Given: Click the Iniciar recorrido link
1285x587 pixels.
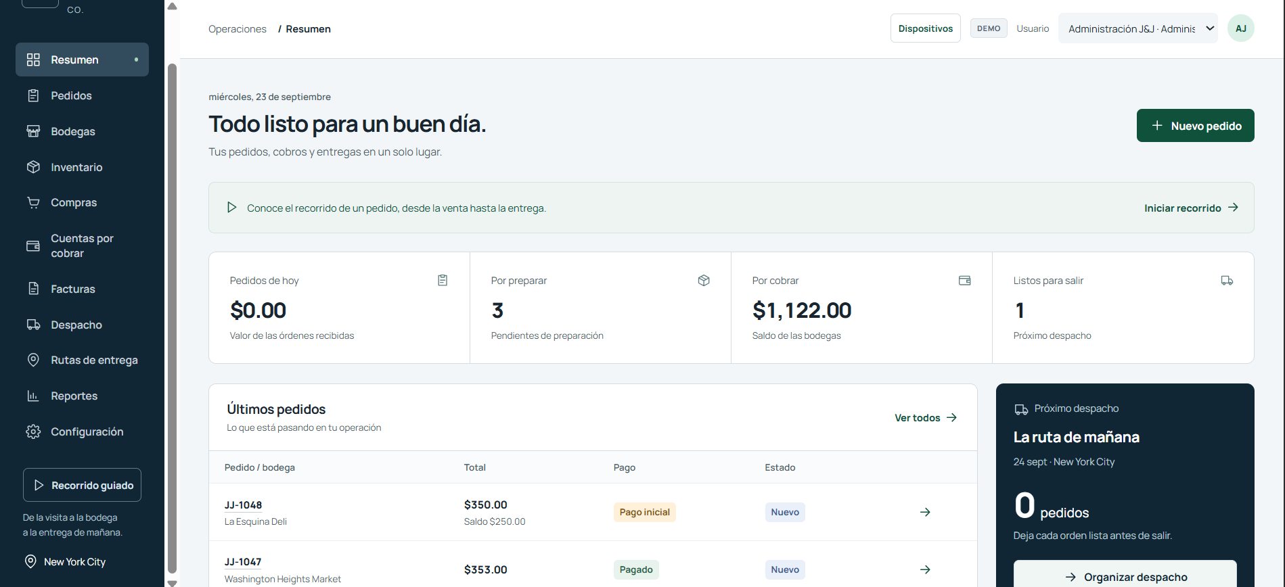Looking at the screenshot, I should click(x=1191, y=208).
